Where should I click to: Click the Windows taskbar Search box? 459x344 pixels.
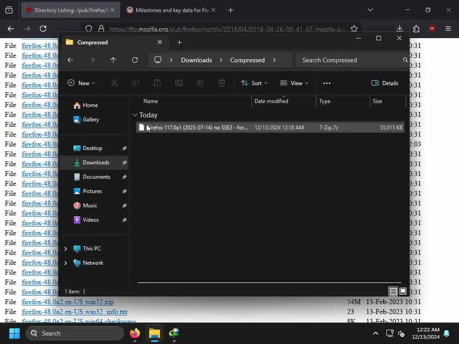click(75, 333)
